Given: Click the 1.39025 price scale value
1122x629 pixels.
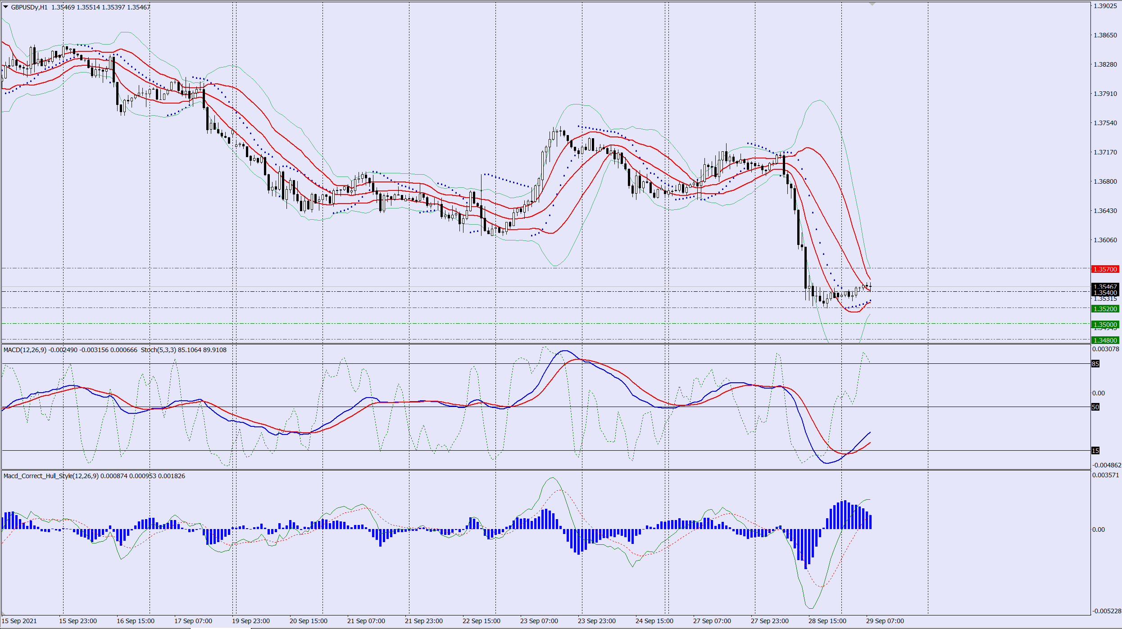Looking at the screenshot, I should click(1105, 6).
